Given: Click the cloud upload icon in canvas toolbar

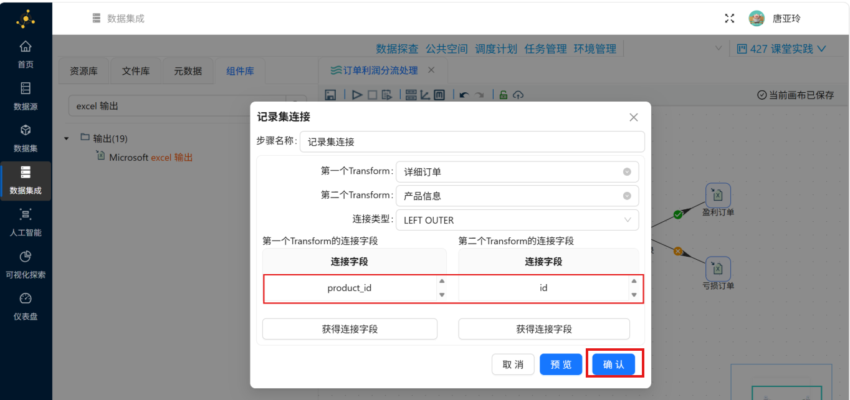Looking at the screenshot, I should click(518, 95).
